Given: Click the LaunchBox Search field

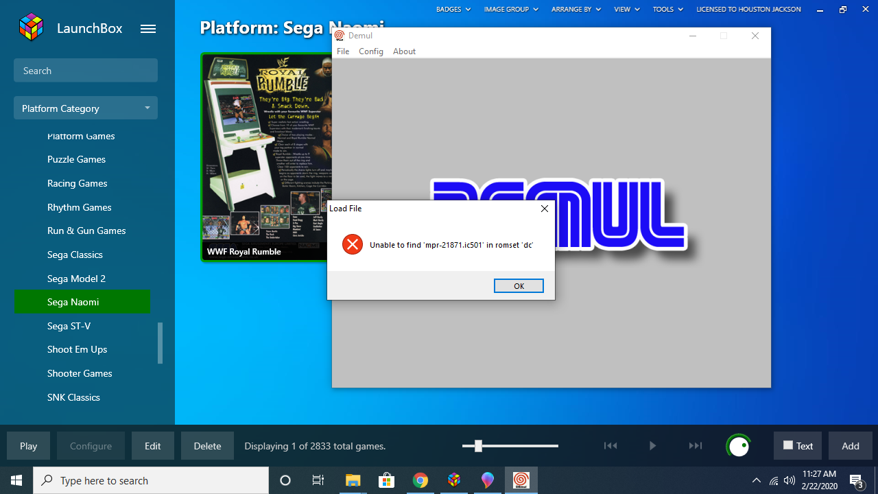Looking at the screenshot, I should pyautogui.click(x=86, y=70).
